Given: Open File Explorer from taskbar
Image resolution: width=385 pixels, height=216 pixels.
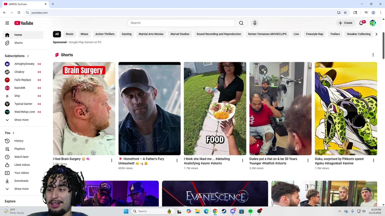Looking at the screenshot, I should point(197,211).
